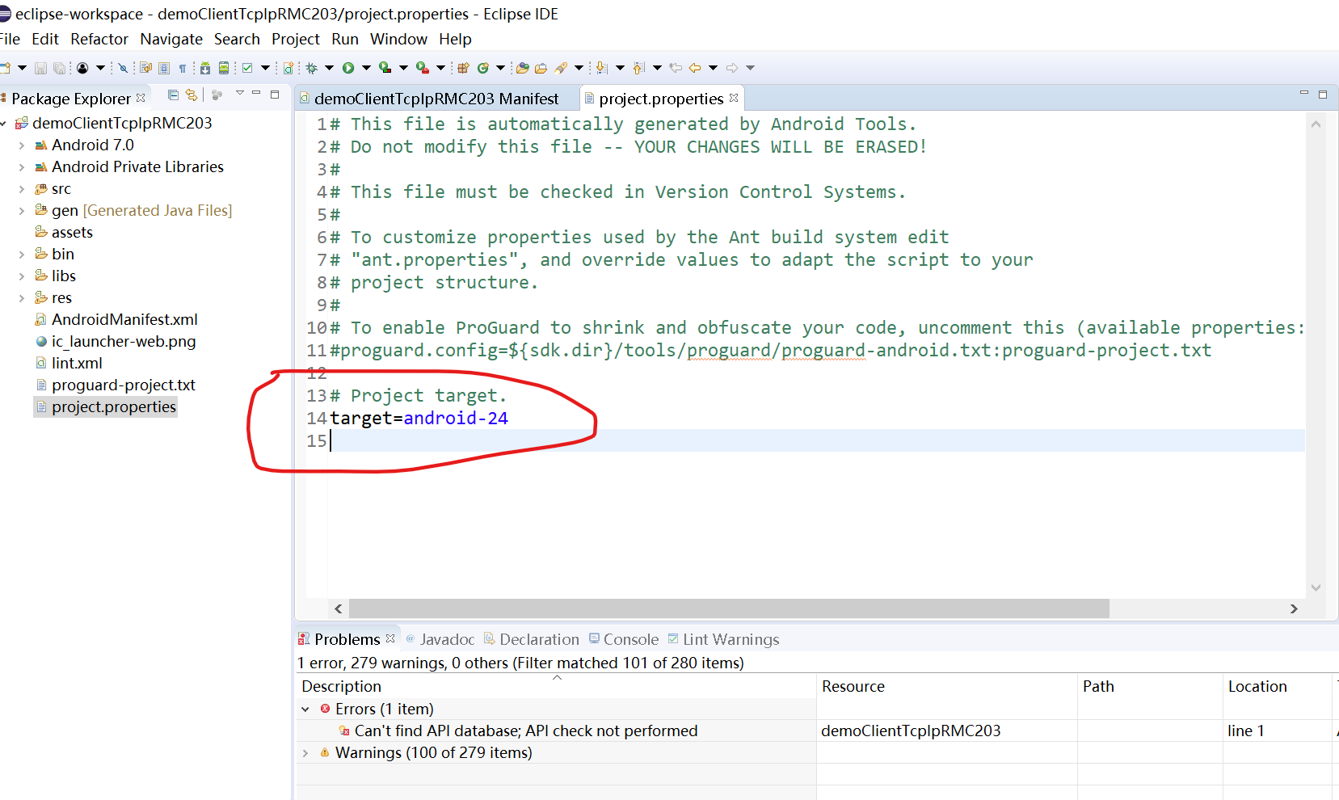Click the Open Type icon
The height and width of the screenshot is (800, 1339).
(522, 68)
